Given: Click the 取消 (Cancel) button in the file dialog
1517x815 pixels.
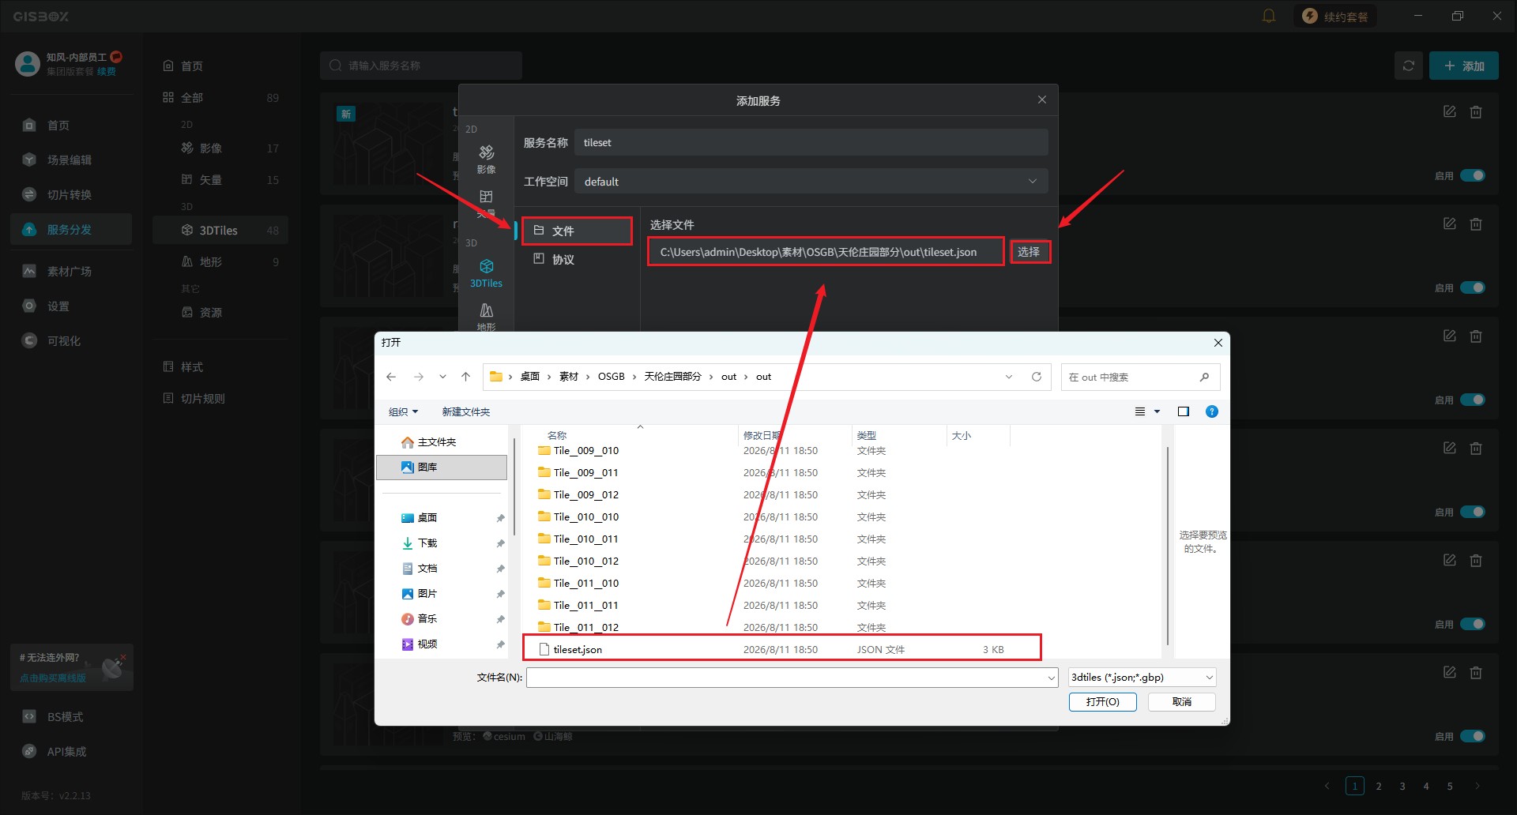Looking at the screenshot, I should (1181, 701).
